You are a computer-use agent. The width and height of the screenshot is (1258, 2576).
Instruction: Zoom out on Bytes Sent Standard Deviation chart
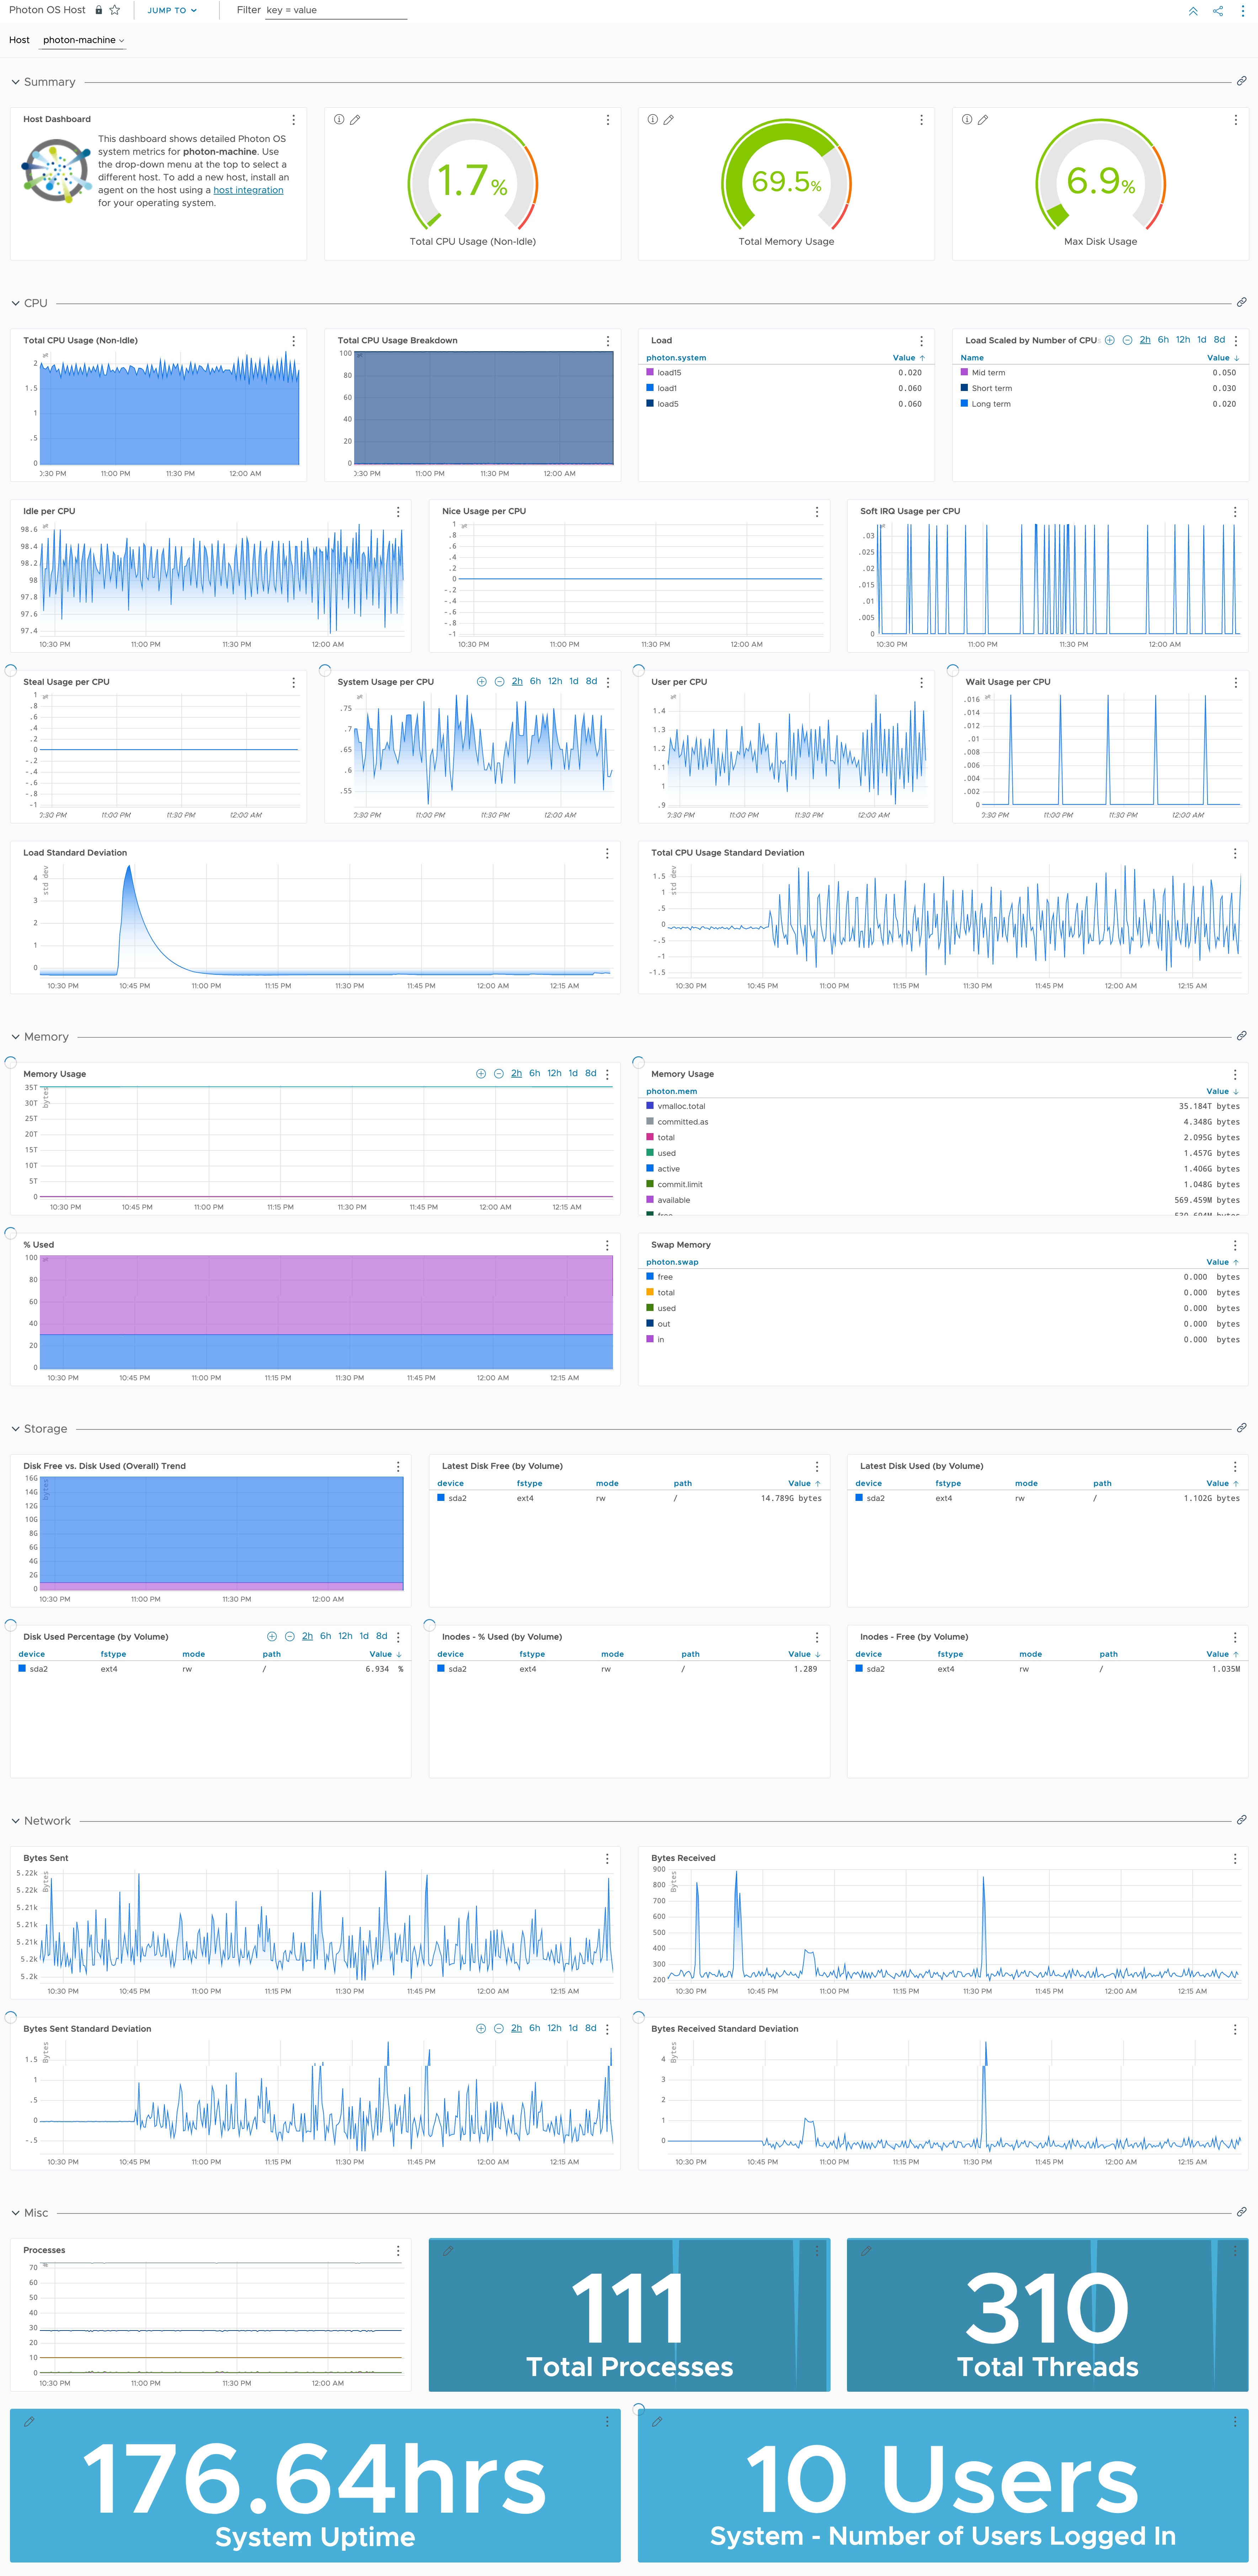point(499,2028)
